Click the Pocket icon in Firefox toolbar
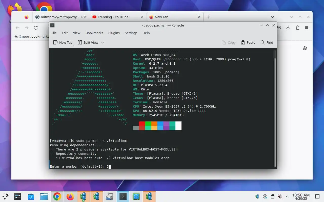The width and height of the screenshot is (324, 202). click(279, 28)
